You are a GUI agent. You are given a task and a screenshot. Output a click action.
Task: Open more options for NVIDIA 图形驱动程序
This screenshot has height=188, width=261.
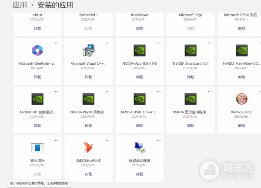(210, 92)
